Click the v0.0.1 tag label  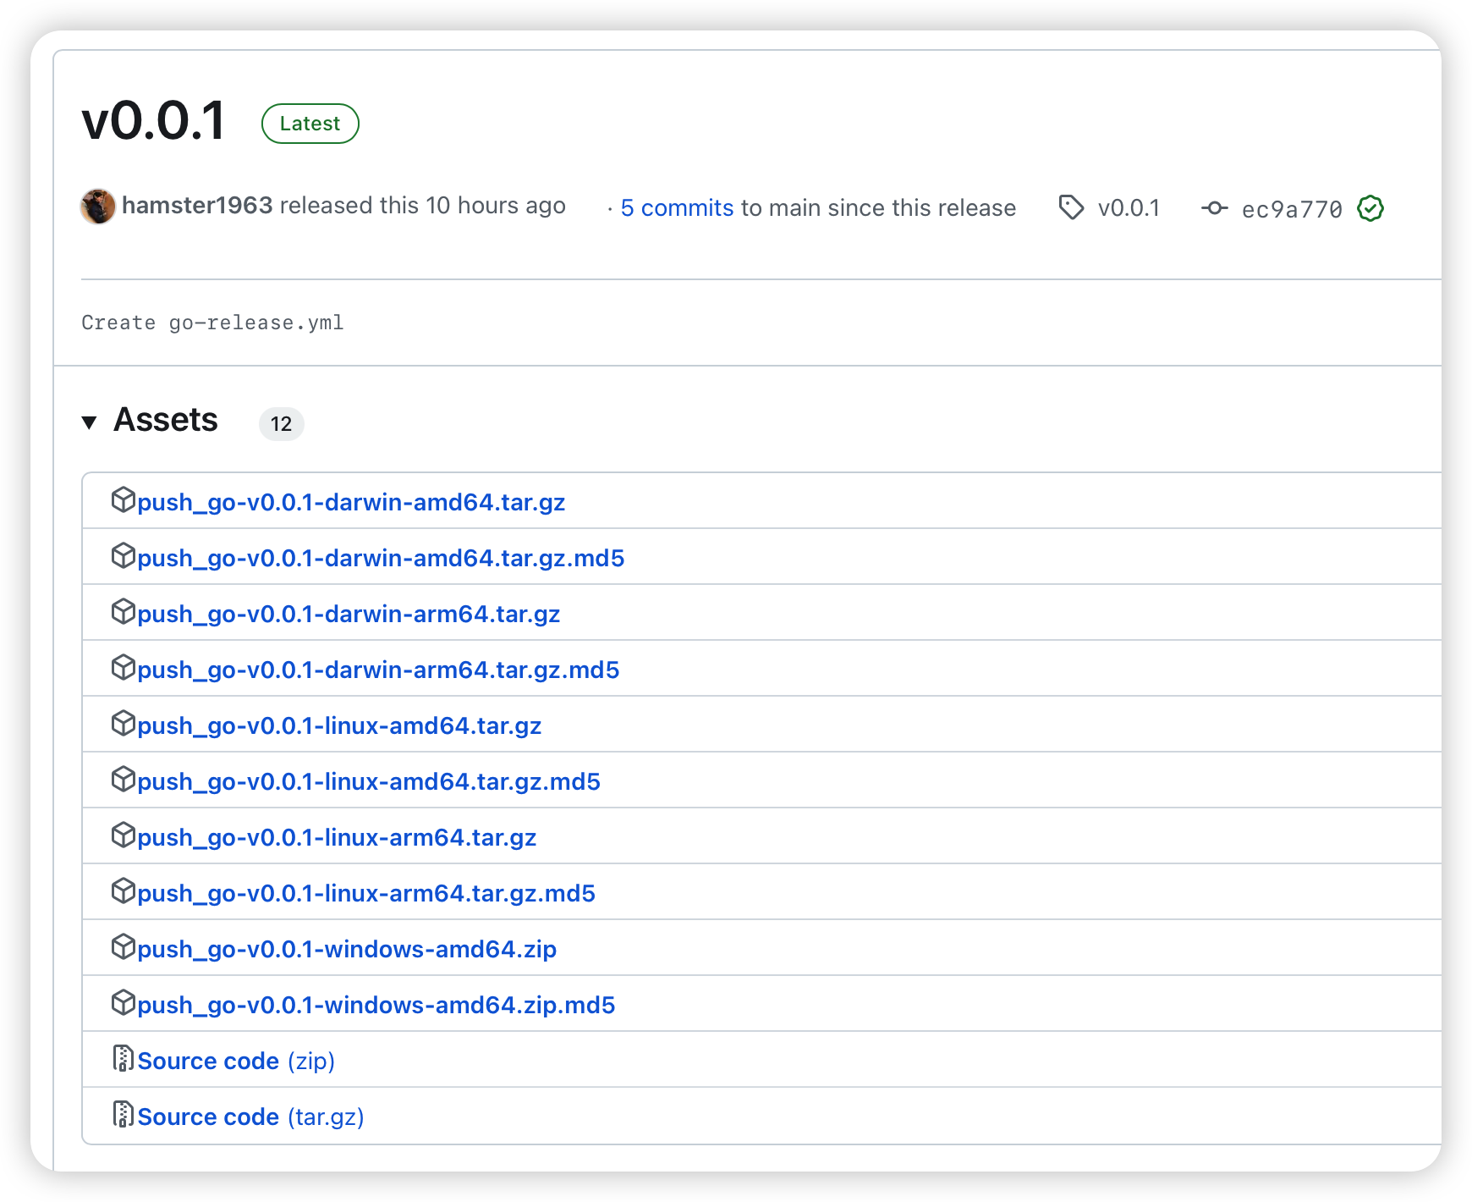pyautogui.click(x=1129, y=208)
